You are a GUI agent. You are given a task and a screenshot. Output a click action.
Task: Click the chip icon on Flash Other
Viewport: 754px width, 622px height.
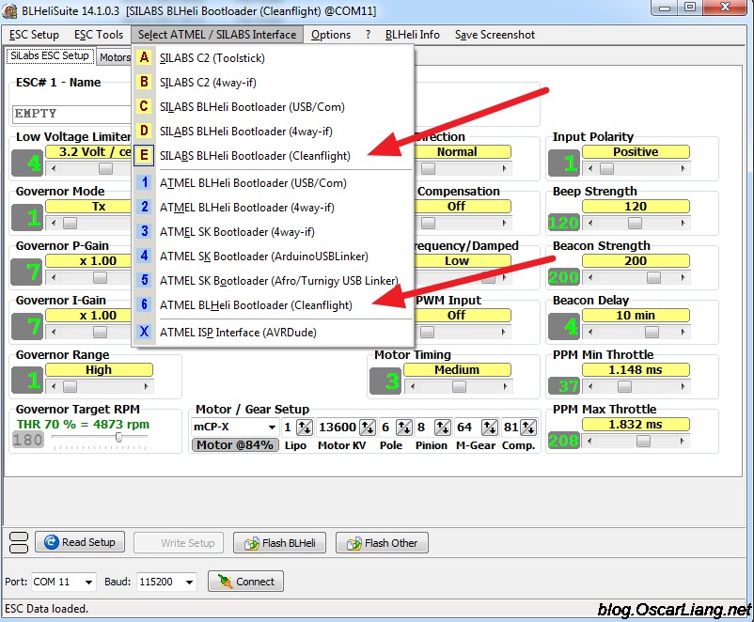coord(354,542)
